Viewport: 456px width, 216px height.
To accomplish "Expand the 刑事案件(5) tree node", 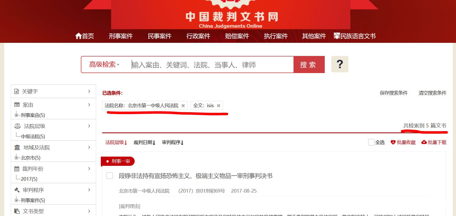I will pos(17,200).
